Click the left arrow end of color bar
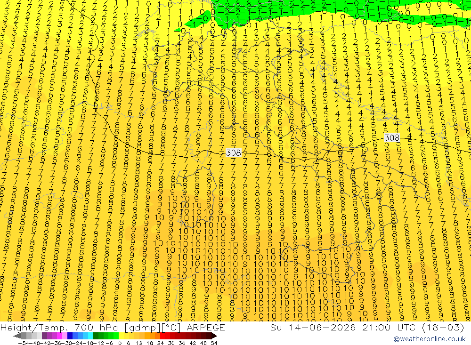Screen dimensions: 471x345 pyautogui.click(x=17, y=336)
